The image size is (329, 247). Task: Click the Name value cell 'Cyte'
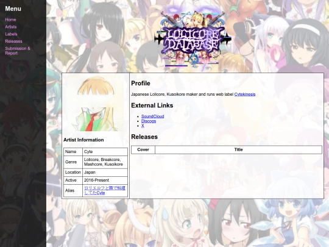coord(105,152)
